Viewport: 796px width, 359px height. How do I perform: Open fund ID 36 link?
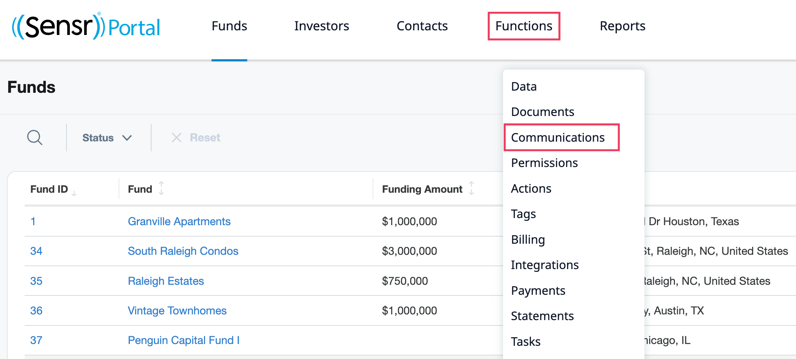coord(36,311)
